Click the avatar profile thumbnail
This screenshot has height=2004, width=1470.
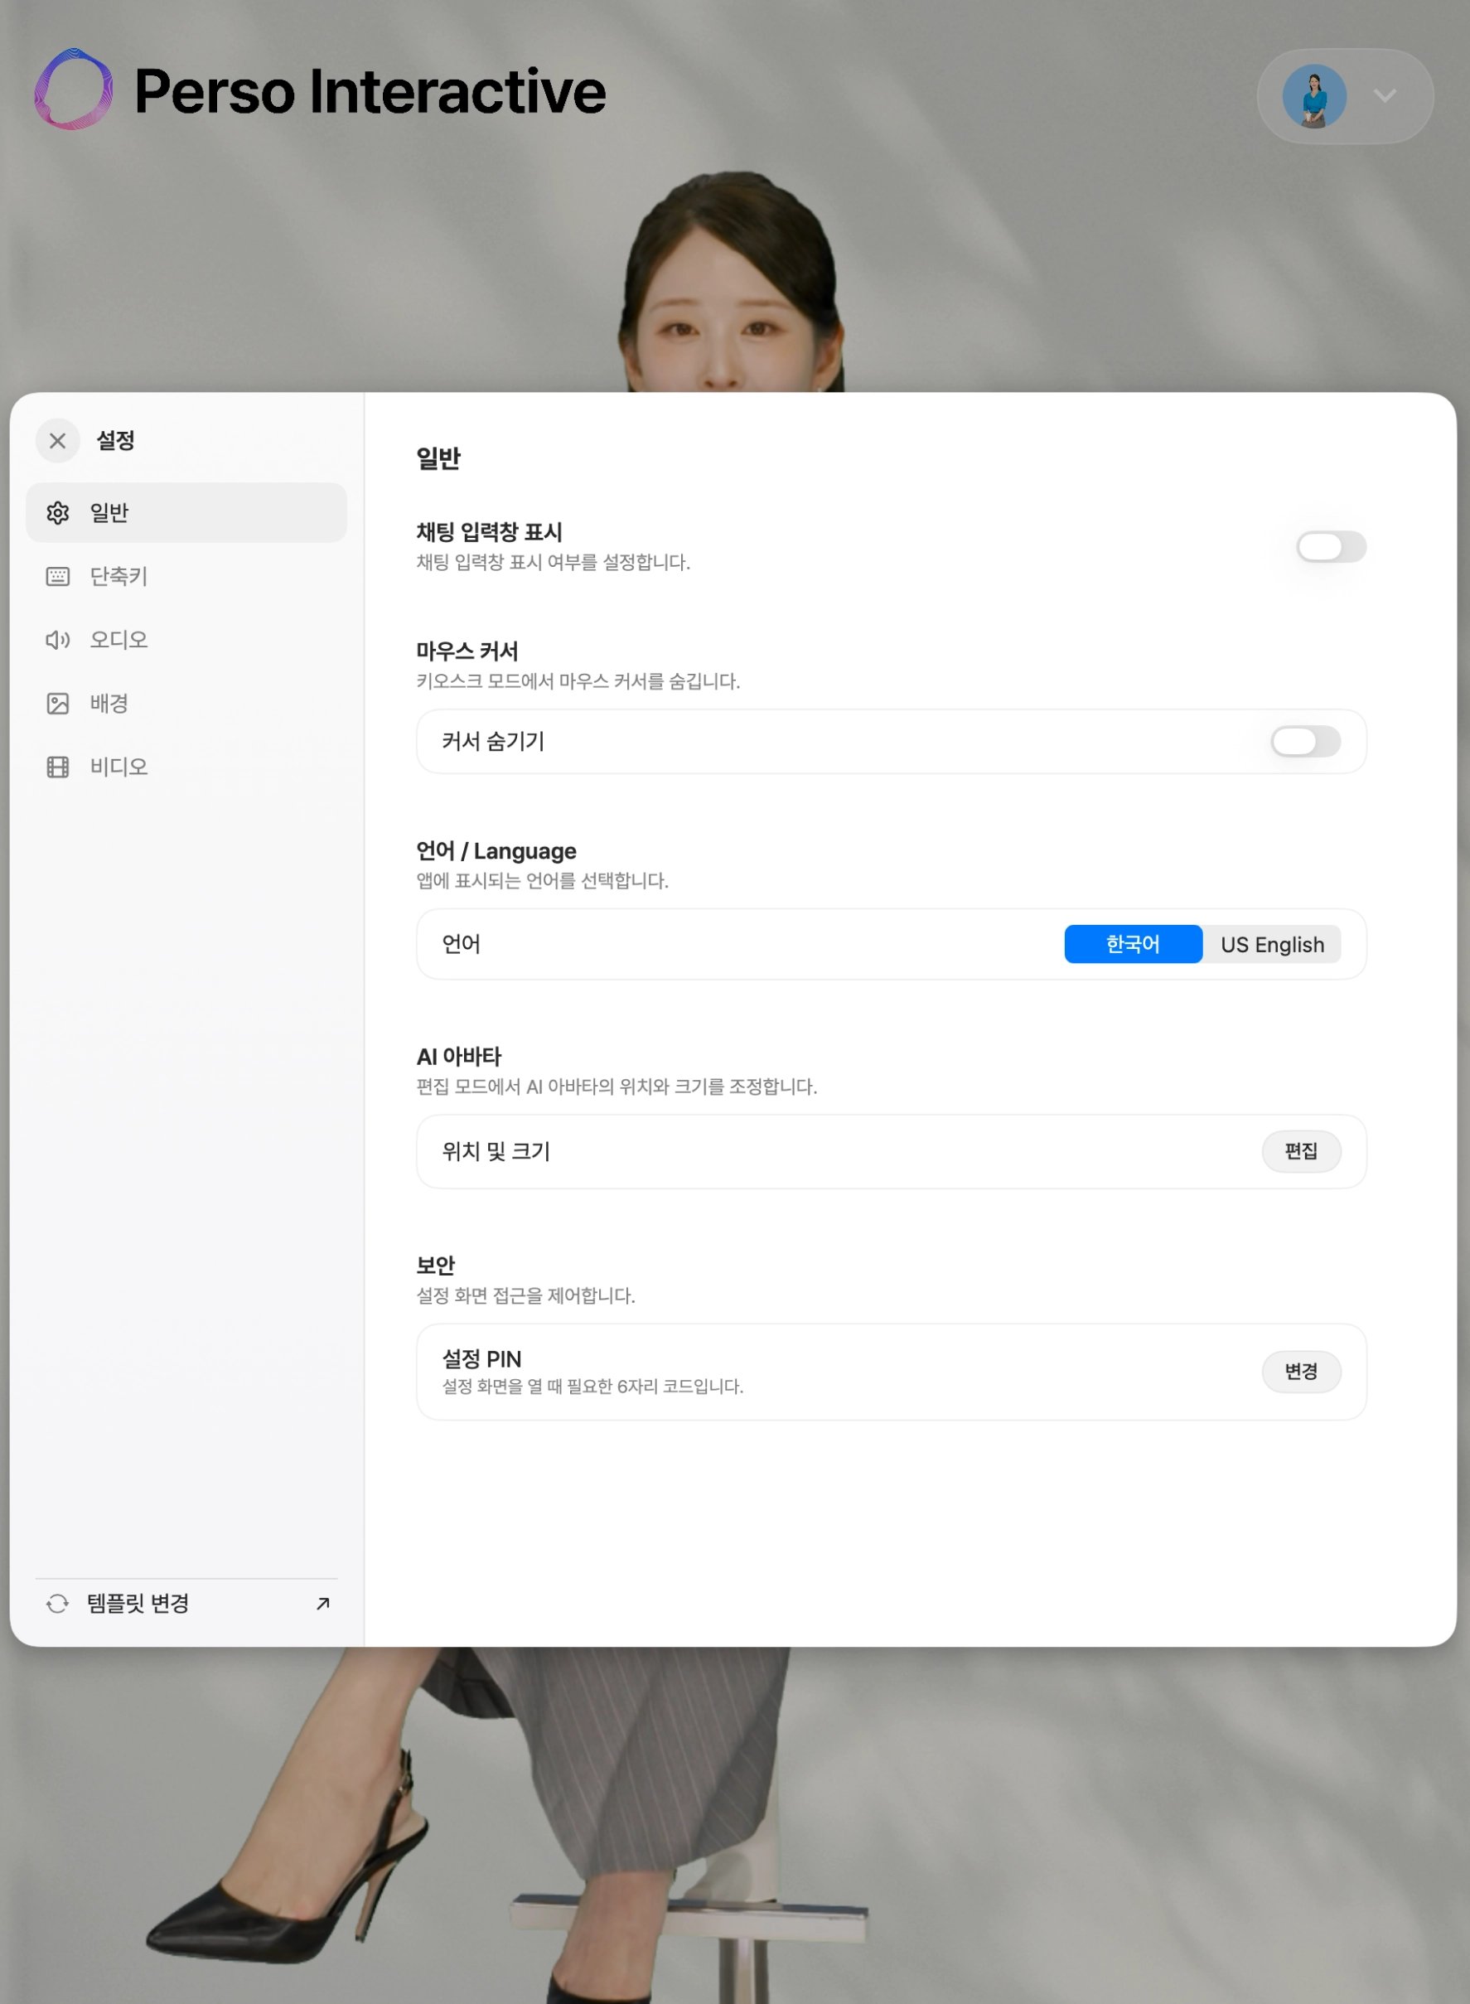click(1314, 96)
